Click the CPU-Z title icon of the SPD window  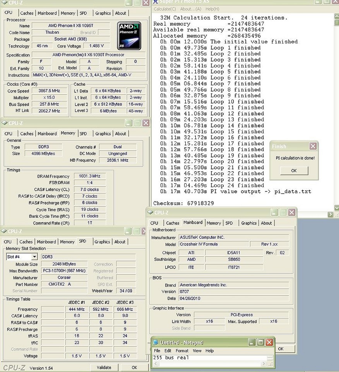tap(4, 231)
